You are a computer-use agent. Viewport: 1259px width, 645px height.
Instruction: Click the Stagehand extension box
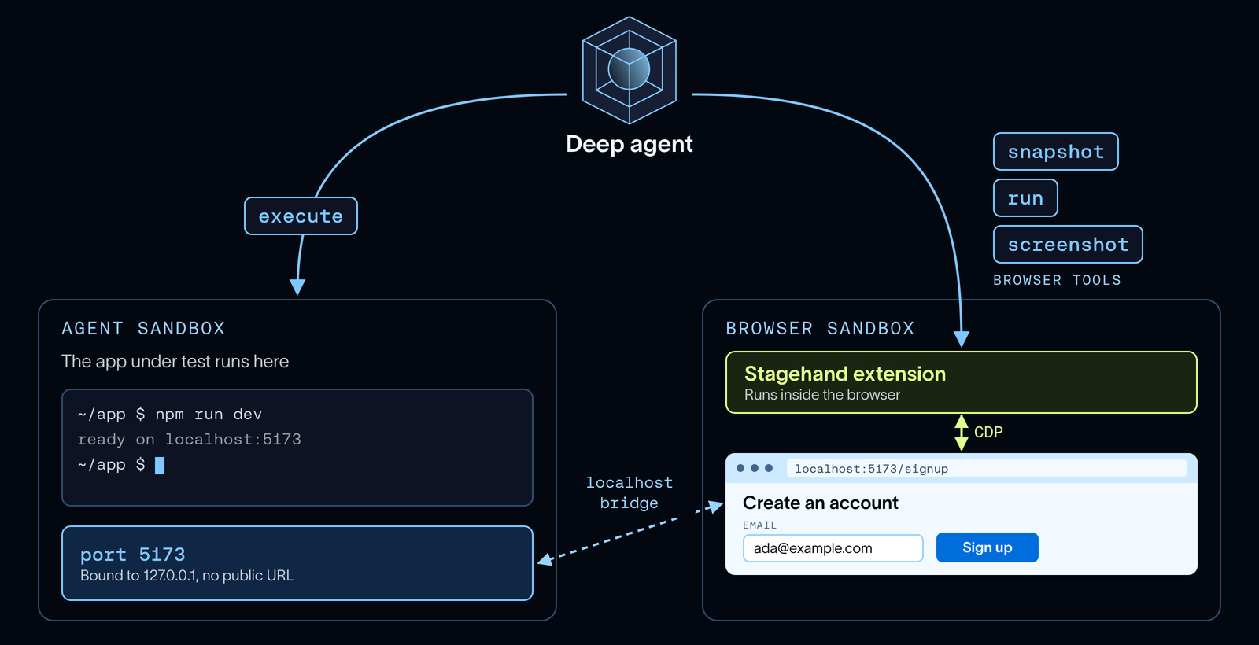(x=961, y=382)
